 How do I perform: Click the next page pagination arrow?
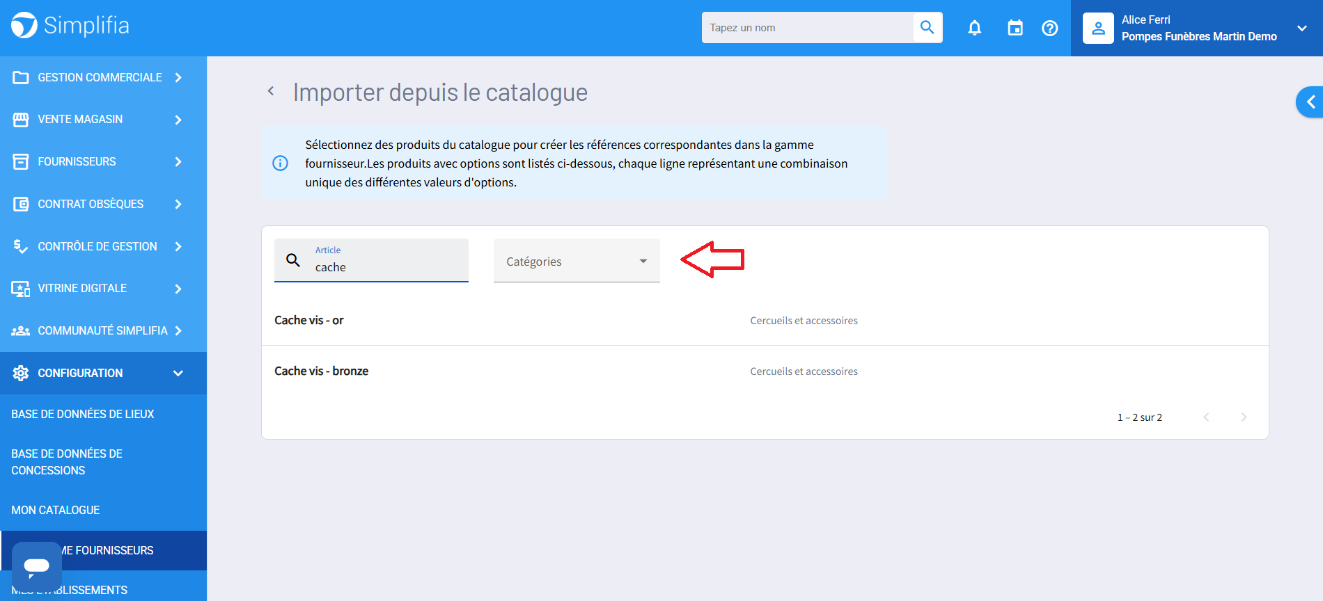1244,417
